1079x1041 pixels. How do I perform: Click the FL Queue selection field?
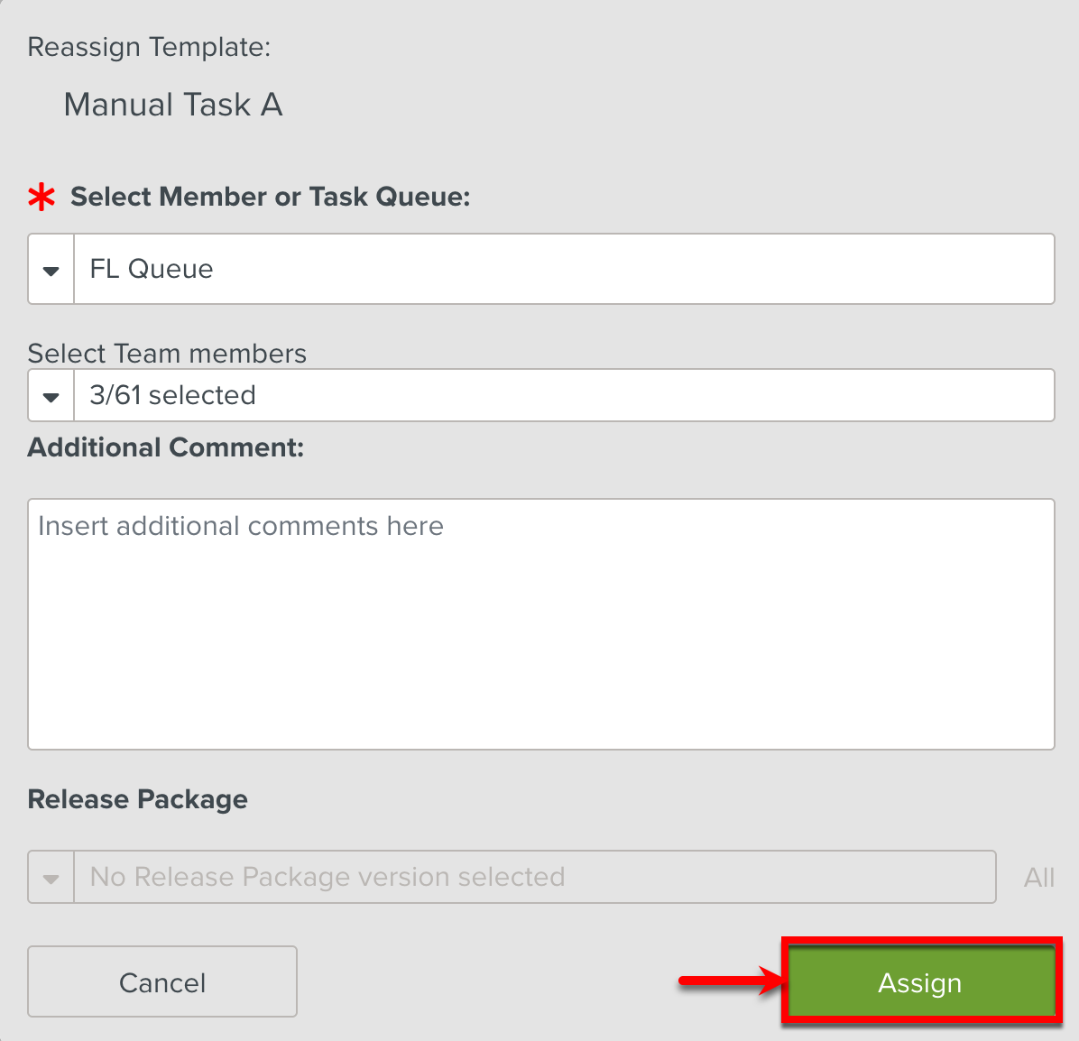pyautogui.click(x=563, y=270)
